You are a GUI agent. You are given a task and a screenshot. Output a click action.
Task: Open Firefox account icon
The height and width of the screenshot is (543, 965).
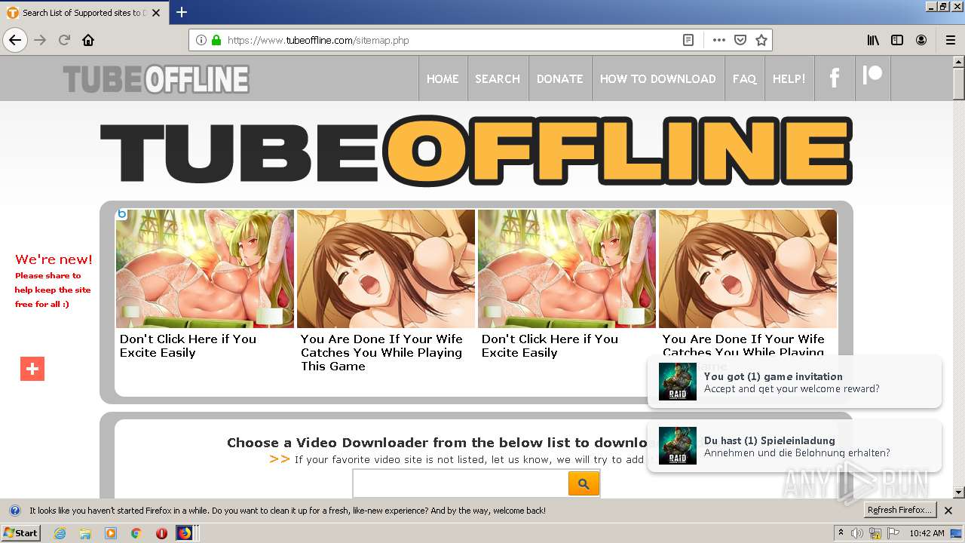click(921, 40)
